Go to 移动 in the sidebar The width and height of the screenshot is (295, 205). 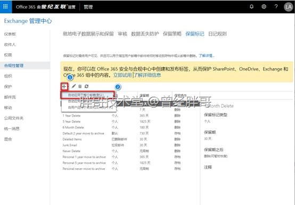(x=8, y=108)
